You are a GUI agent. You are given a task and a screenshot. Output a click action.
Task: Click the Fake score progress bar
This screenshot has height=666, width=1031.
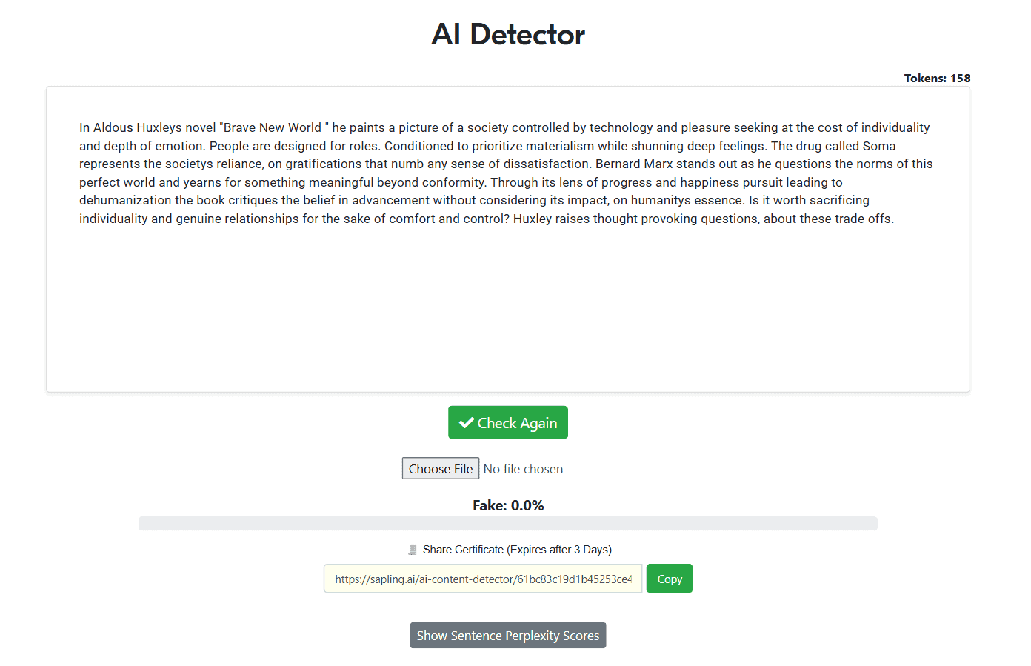(x=508, y=524)
